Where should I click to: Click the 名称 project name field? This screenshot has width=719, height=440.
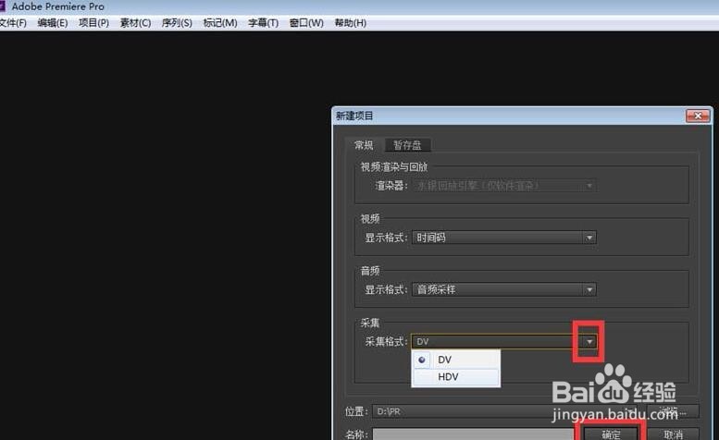point(473,434)
